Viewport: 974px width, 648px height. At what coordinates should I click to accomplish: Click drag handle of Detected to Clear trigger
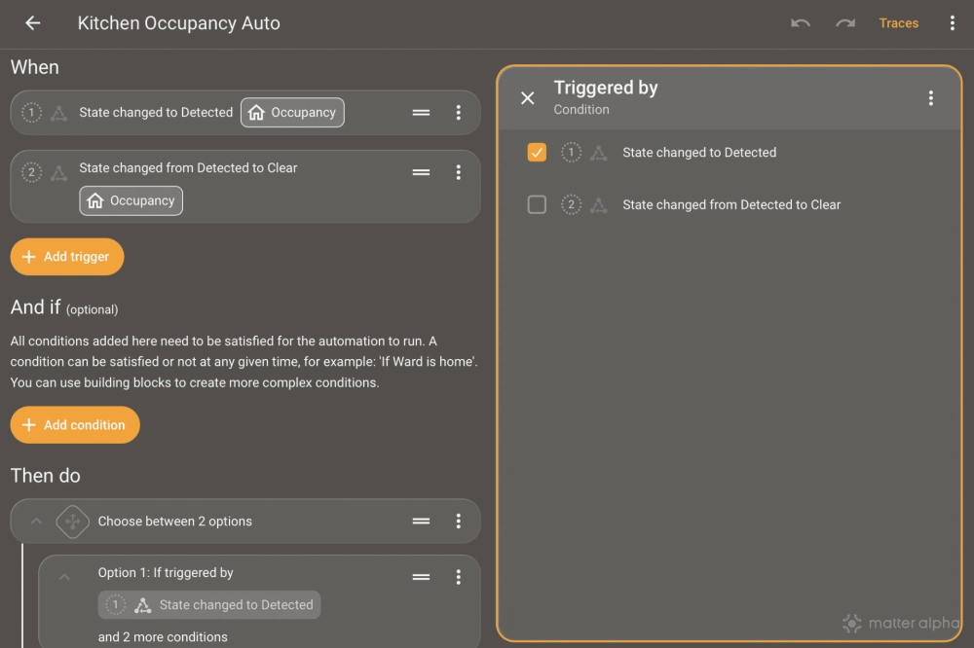tap(421, 172)
